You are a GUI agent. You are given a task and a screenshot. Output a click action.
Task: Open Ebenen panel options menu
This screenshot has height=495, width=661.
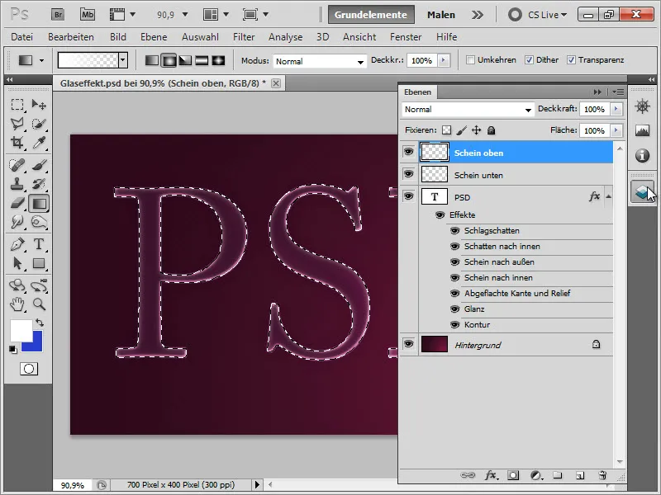[x=618, y=92]
